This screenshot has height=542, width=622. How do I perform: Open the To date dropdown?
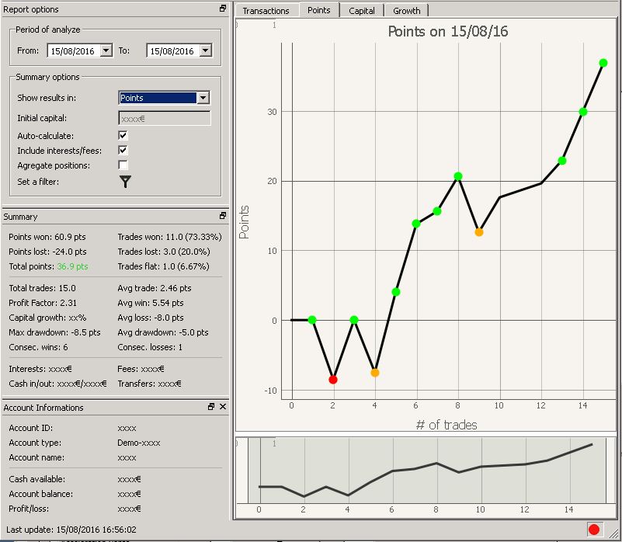205,51
